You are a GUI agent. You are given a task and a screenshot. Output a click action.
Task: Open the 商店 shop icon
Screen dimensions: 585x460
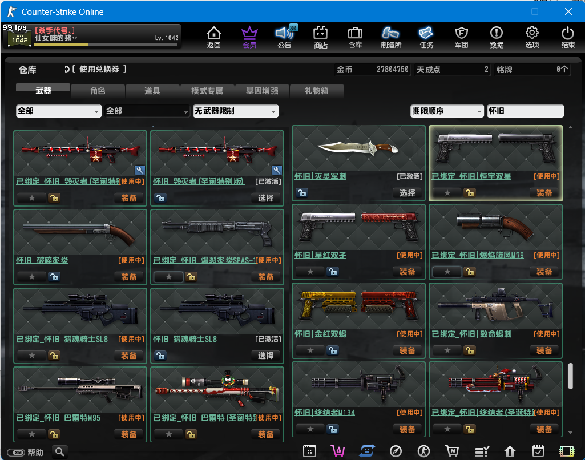click(x=321, y=37)
